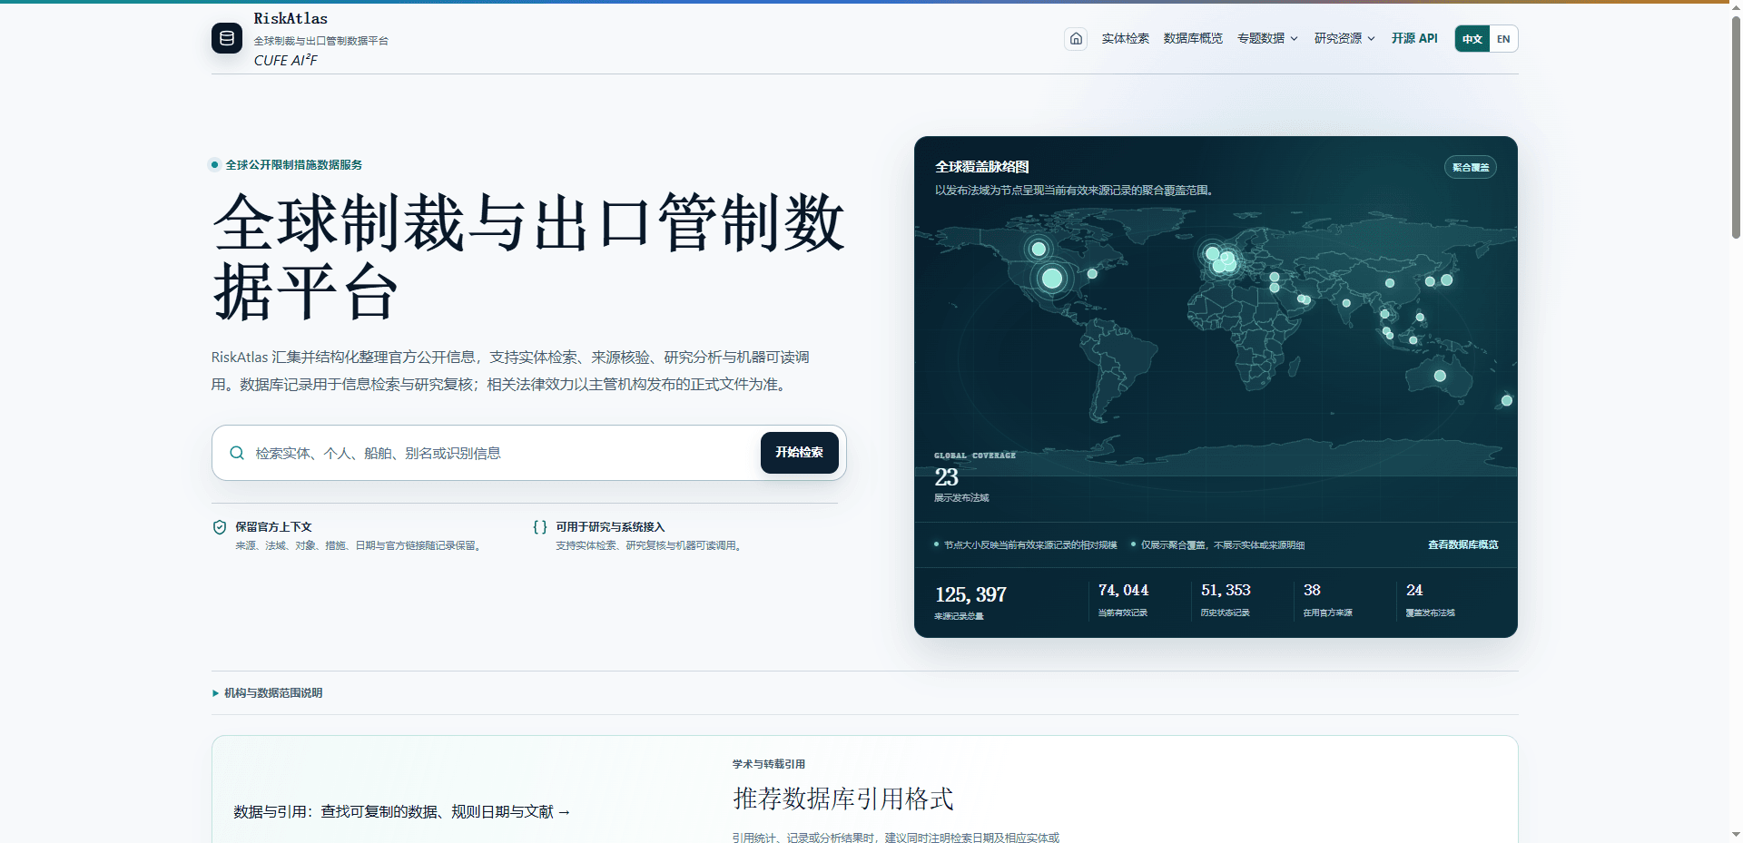Click the 聚合覆盖 badge on map card
1743x843 pixels.
click(x=1471, y=167)
